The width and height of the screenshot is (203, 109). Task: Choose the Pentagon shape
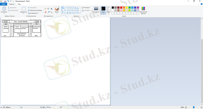pyautogui.click(x=67, y=10)
